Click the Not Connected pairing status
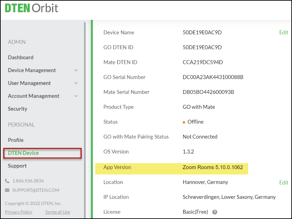This screenshot has height=219, width=292. point(200,137)
